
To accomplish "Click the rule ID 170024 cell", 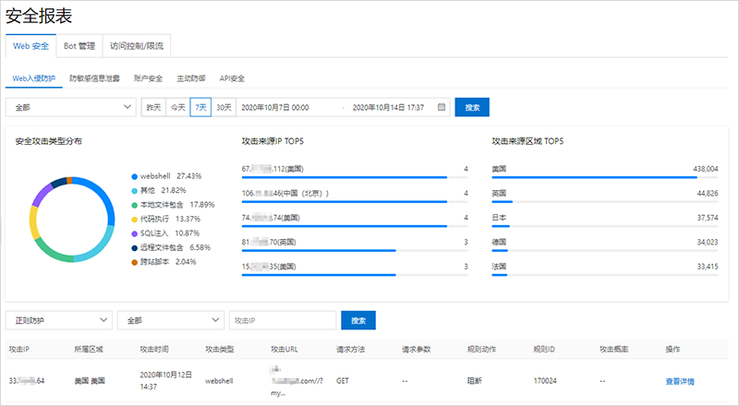I will tap(545, 380).
